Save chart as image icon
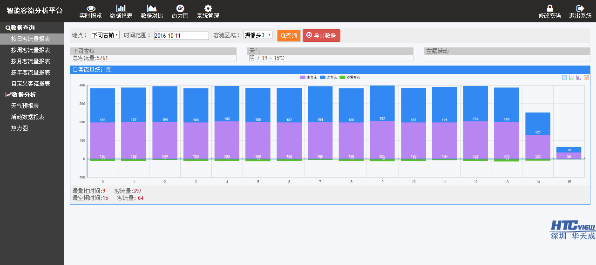Image resolution: width=596 pixels, height=265 pixels. (x=586, y=78)
